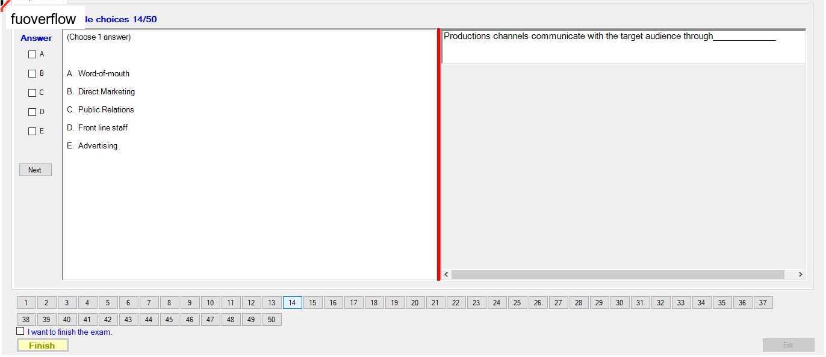Go to question 10

click(x=210, y=303)
